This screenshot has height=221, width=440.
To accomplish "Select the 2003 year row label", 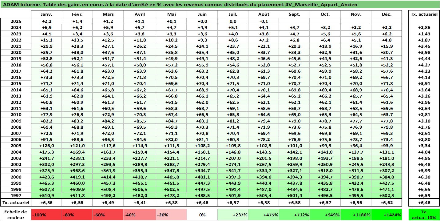I will click(16, 158).
